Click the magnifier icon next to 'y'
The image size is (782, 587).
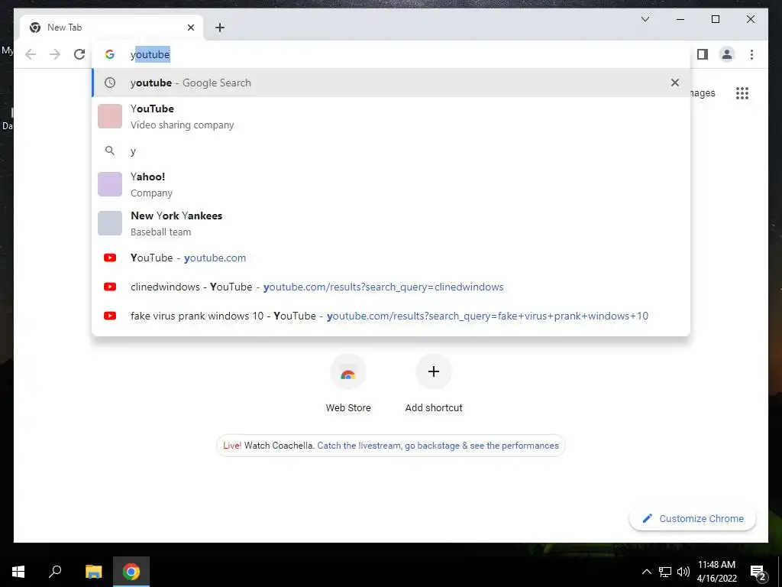coord(110,151)
